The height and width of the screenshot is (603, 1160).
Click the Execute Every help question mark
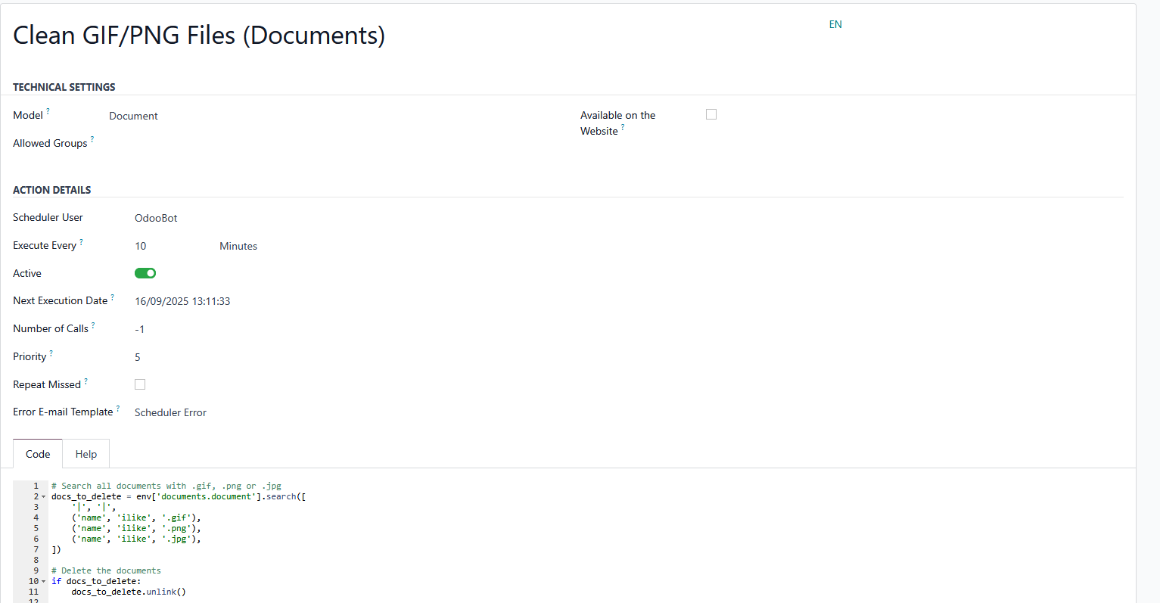click(x=81, y=242)
